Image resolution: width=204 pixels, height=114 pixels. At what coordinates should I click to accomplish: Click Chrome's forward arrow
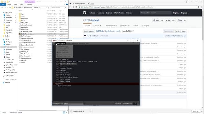click(x=73, y=7)
